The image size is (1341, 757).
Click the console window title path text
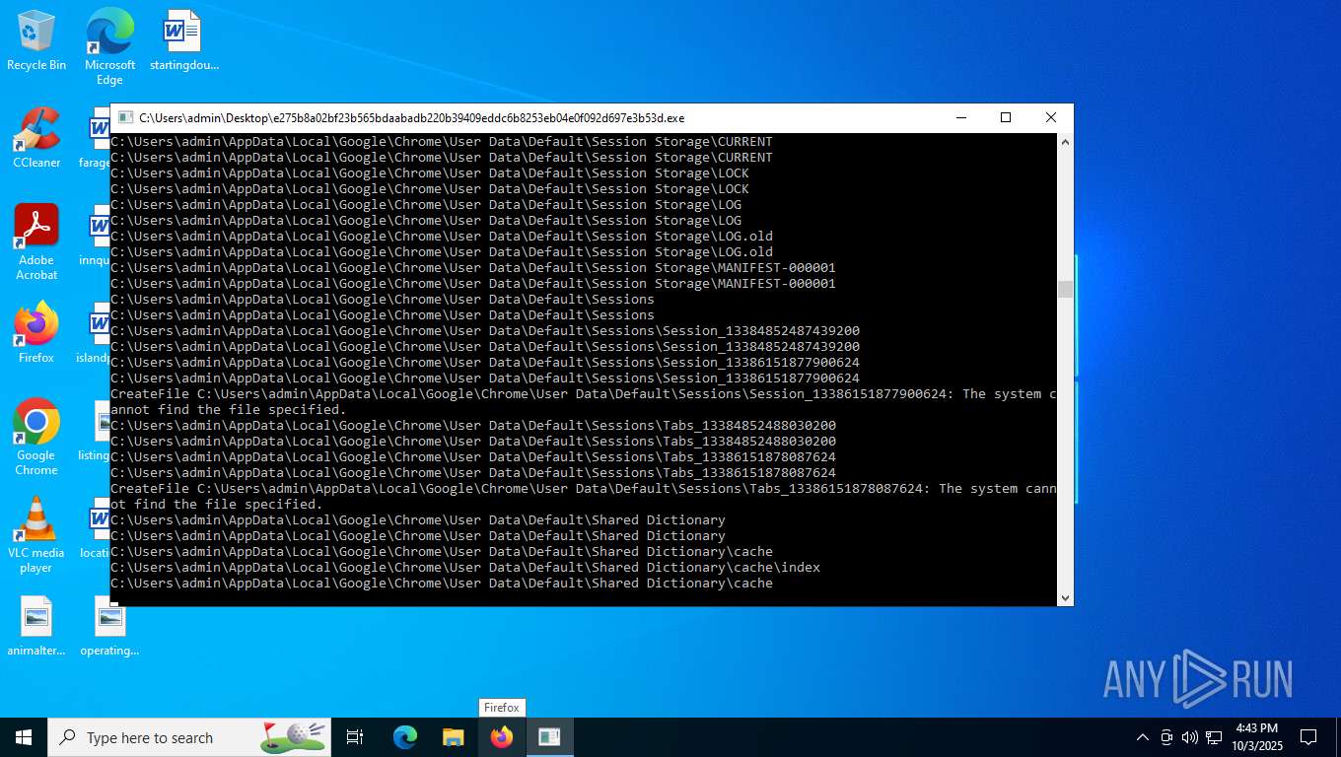(x=411, y=118)
